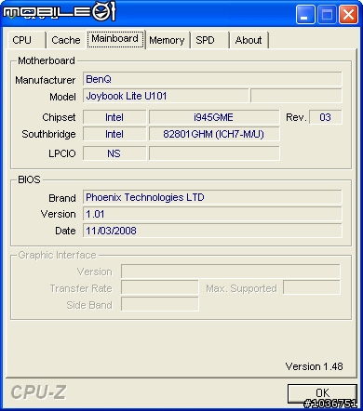Click the Rev. field showing 03
Viewport: 363px width, 411px height.
[x=326, y=117]
